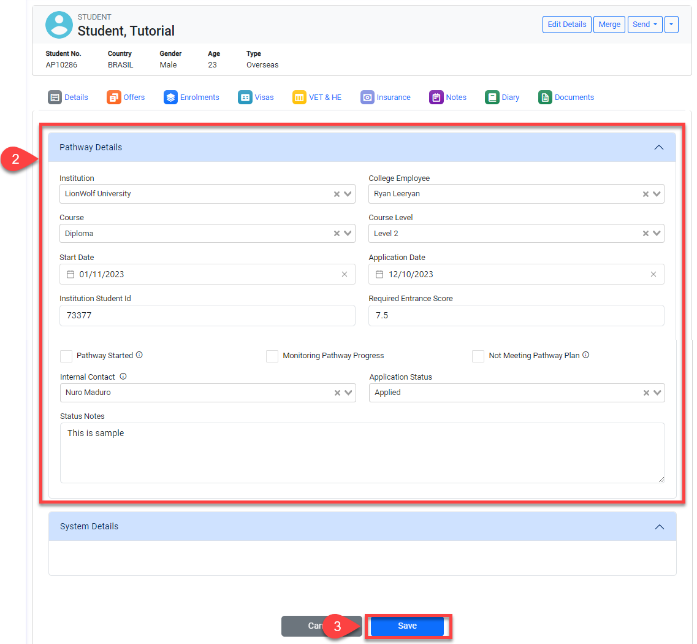Switch to the Notes tab

tap(455, 98)
